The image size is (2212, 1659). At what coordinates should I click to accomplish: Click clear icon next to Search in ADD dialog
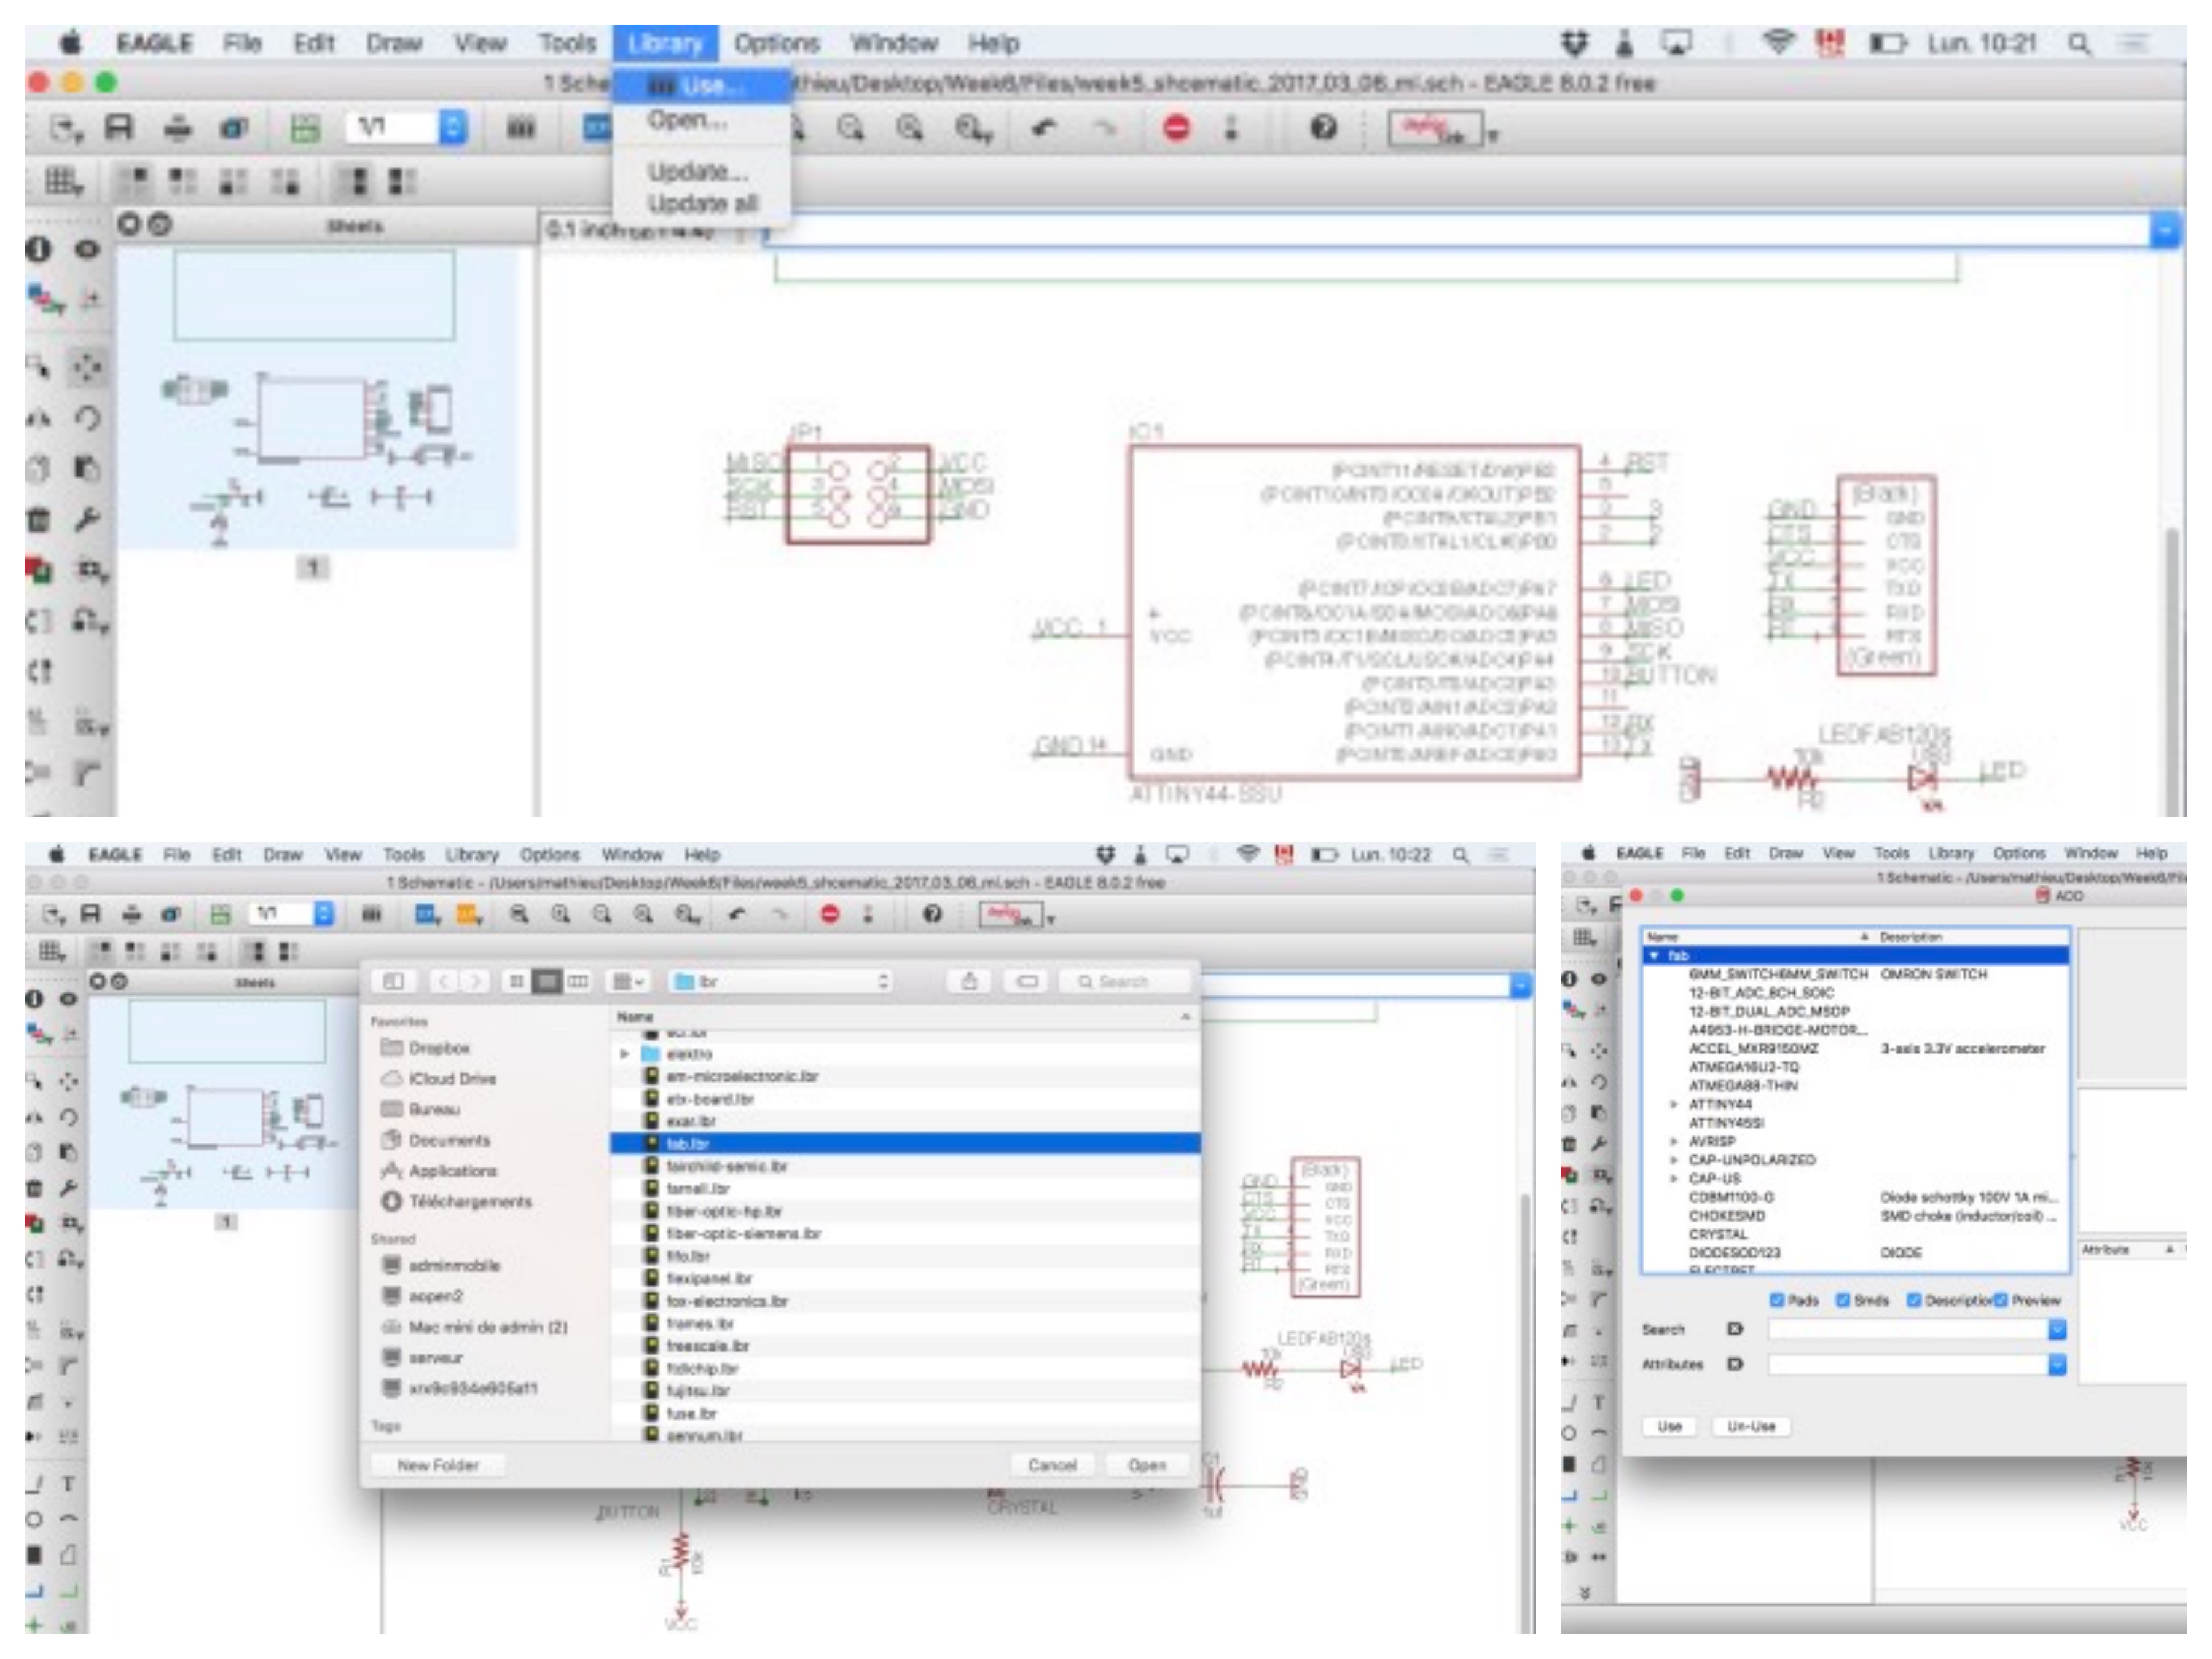[1735, 1329]
